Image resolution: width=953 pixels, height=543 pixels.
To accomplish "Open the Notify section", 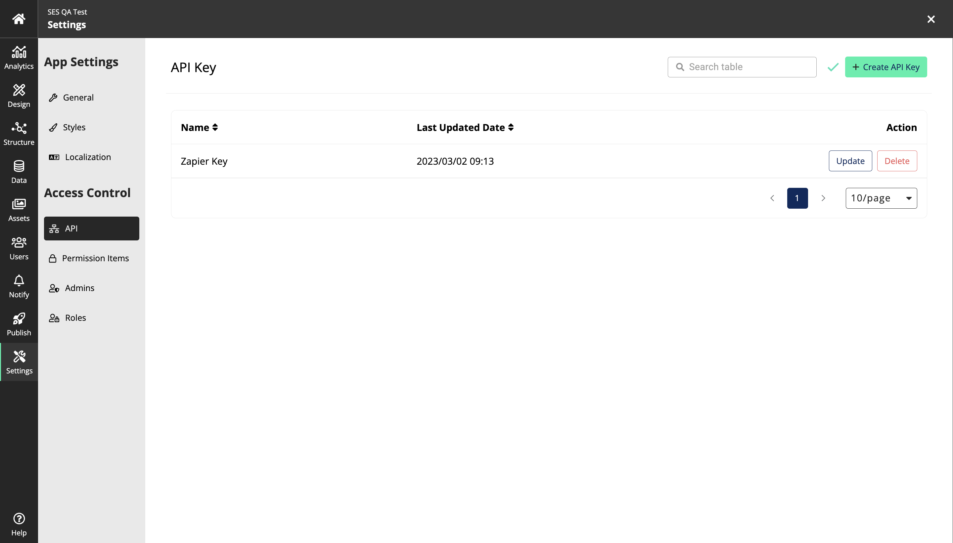I will pos(19,286).
